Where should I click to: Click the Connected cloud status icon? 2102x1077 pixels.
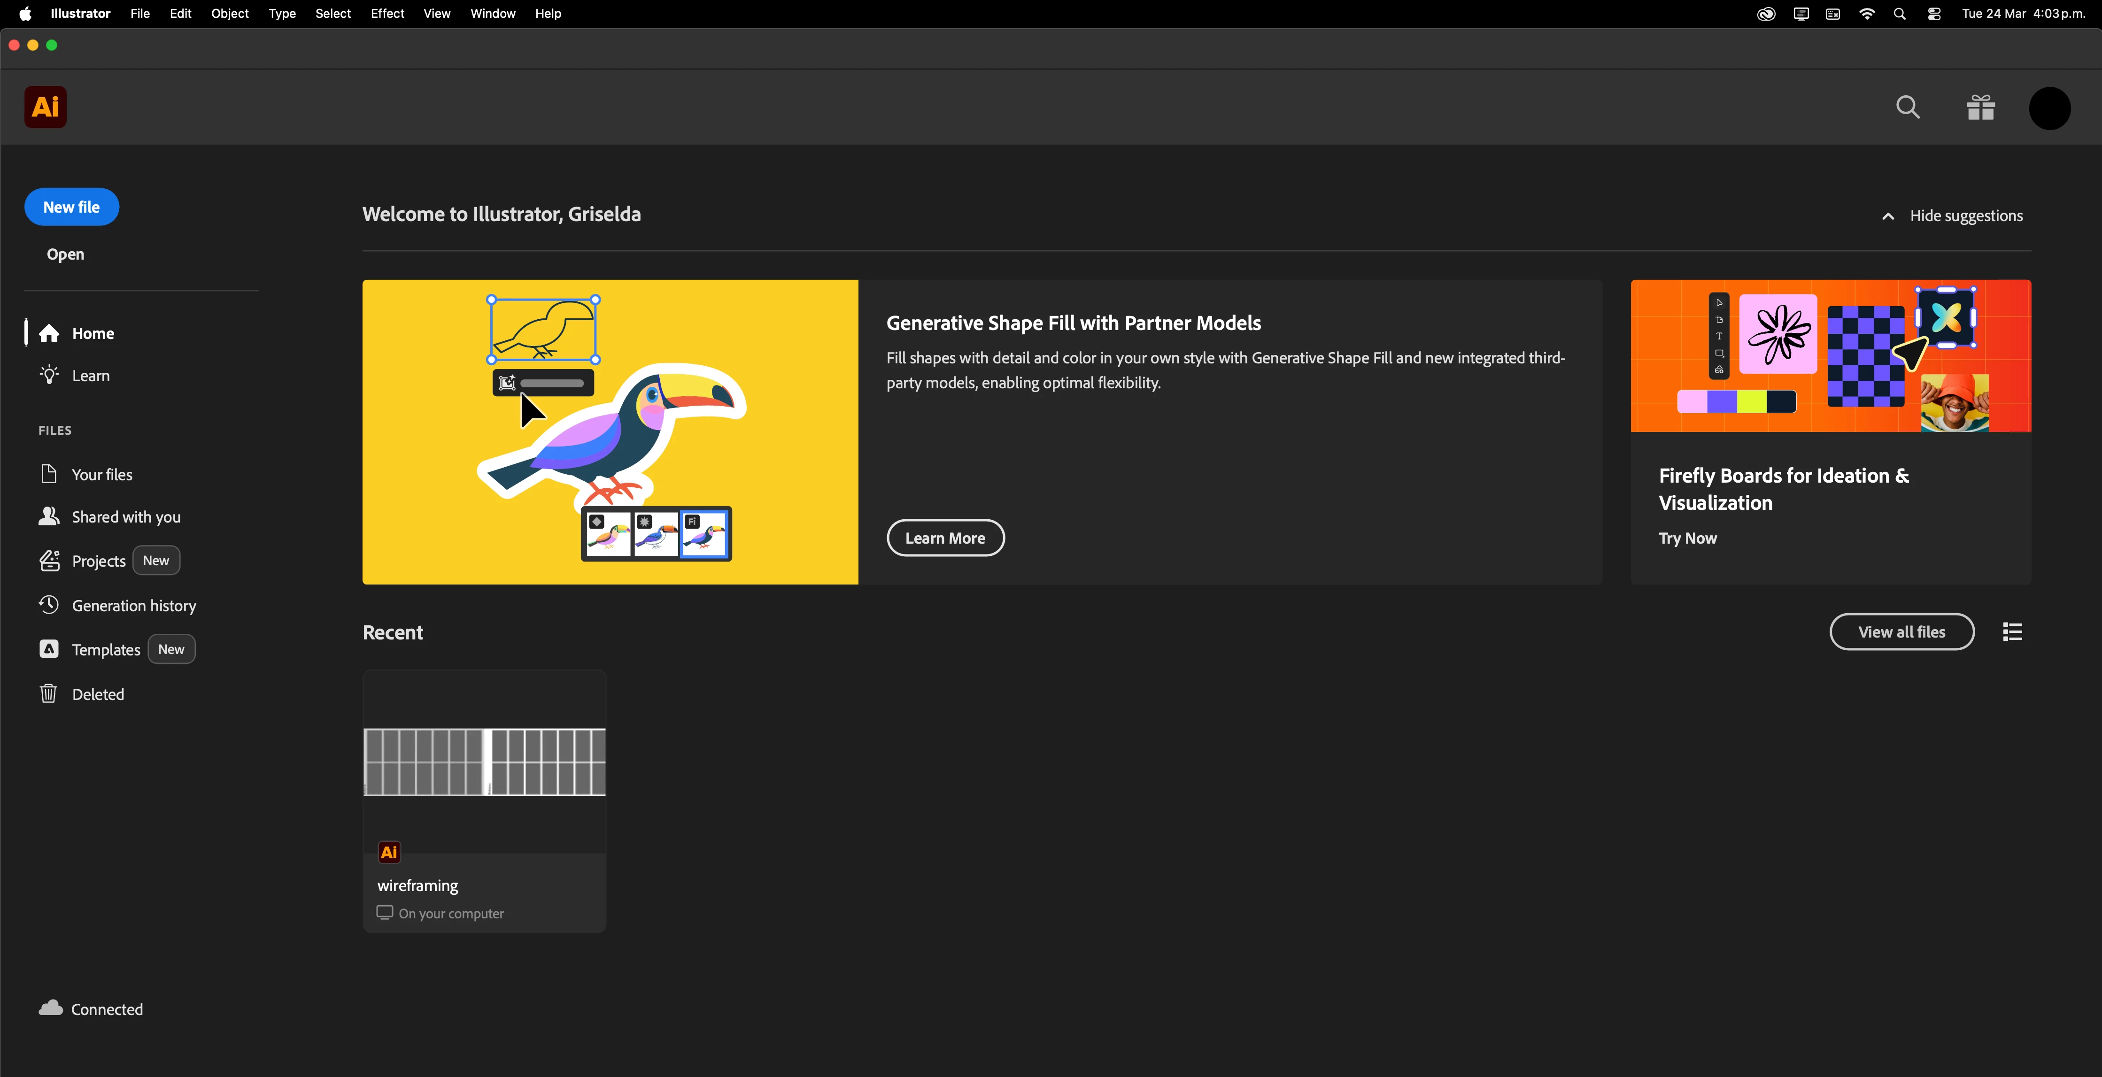pyautogui.click(x=51, y=1008)
